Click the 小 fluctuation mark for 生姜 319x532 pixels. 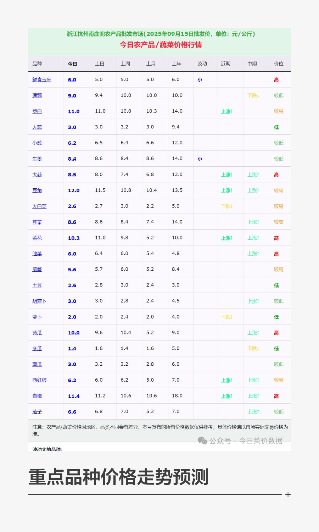(x=200, y=159)
